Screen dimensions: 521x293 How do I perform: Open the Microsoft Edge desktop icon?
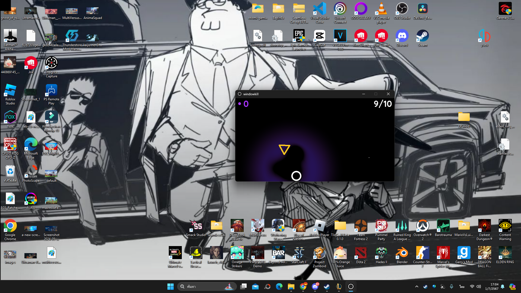point(31,148)
